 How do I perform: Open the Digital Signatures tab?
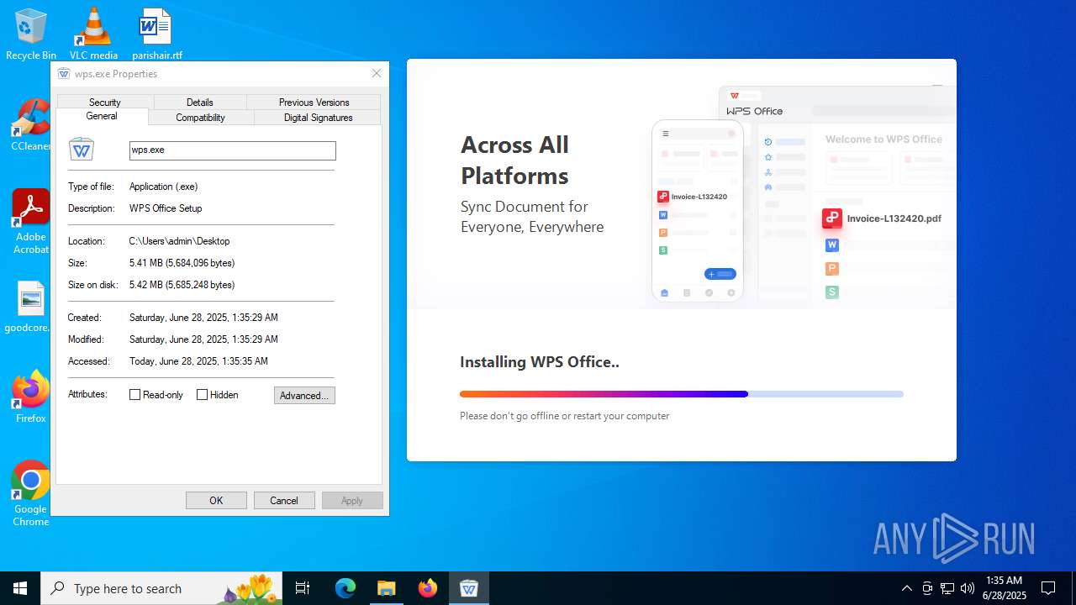[318, 118]
